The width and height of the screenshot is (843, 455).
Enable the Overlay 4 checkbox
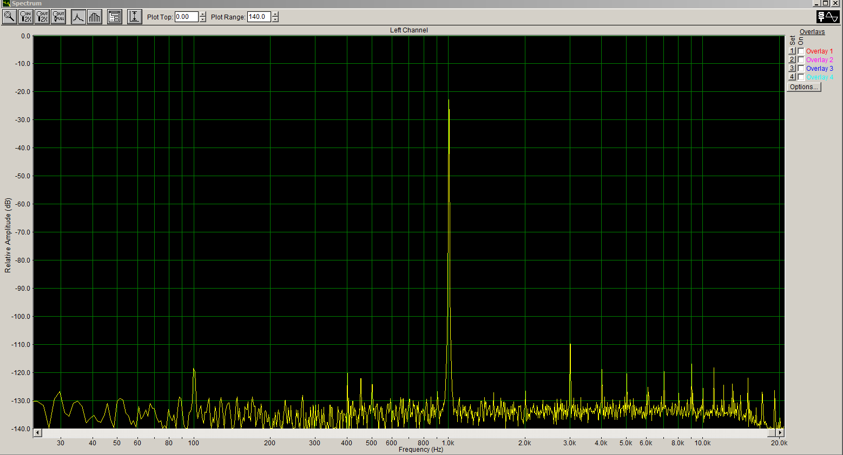pyautogui.click(x=801, y=77)
